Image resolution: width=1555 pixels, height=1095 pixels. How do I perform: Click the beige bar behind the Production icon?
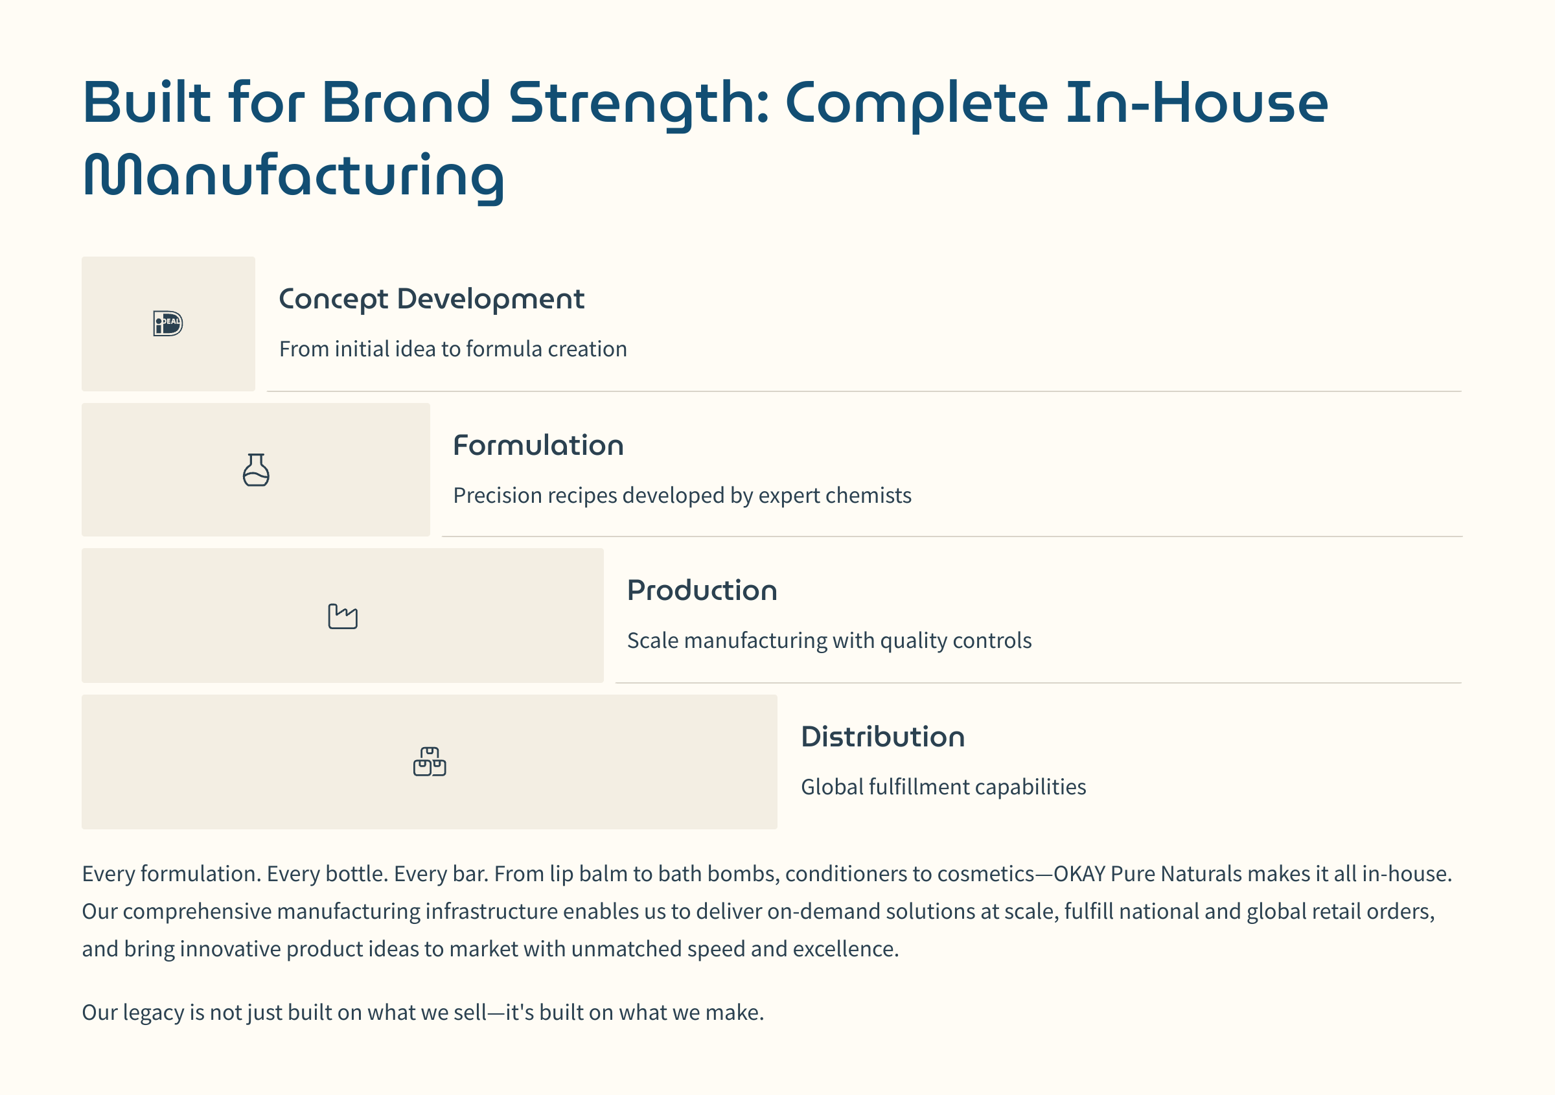click(x=343, y=616)
